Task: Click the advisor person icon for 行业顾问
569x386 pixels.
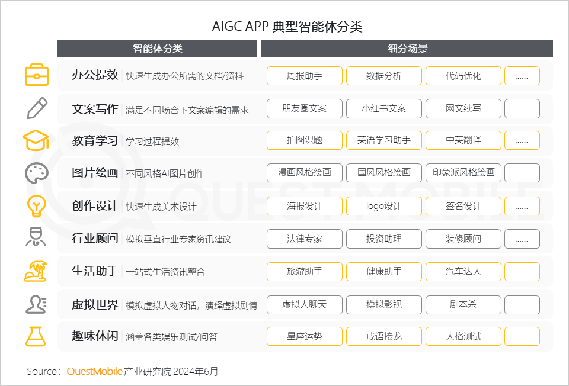Action: point(36,239)
